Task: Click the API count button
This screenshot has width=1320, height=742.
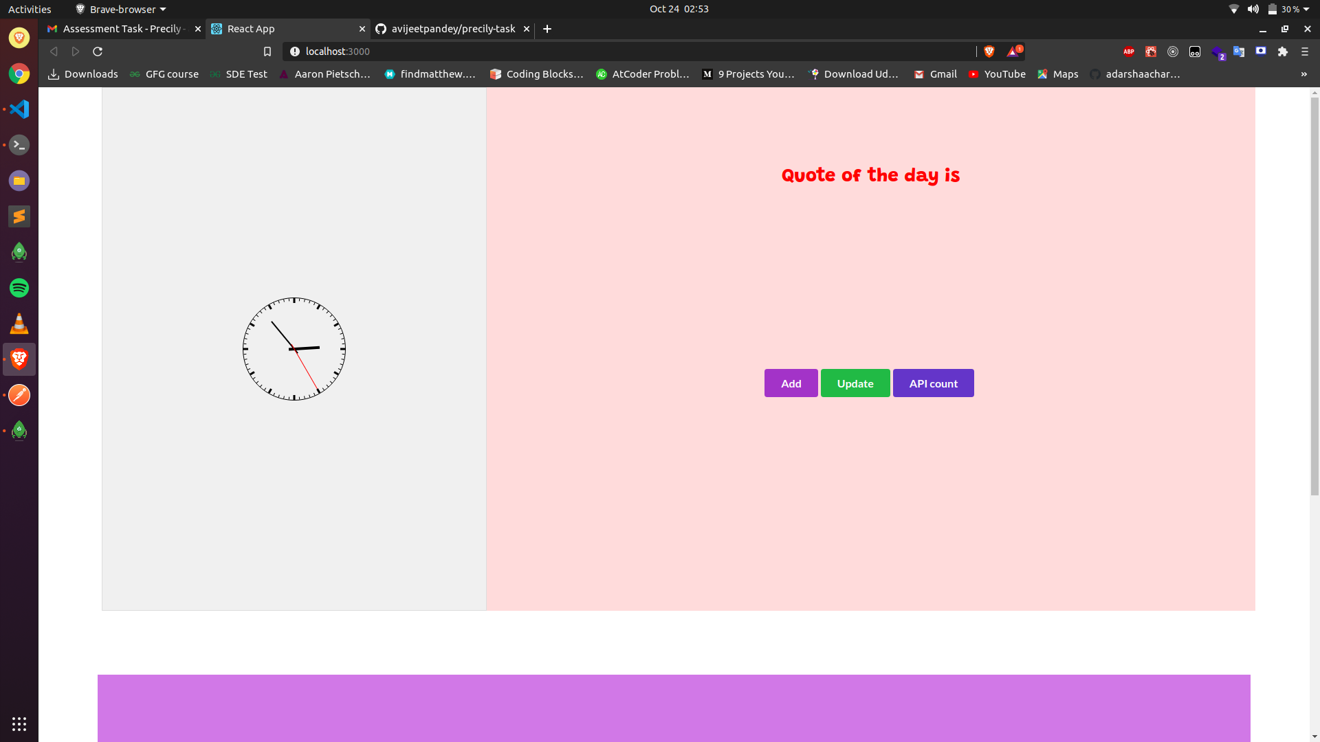Action: [x=933, y=383]
